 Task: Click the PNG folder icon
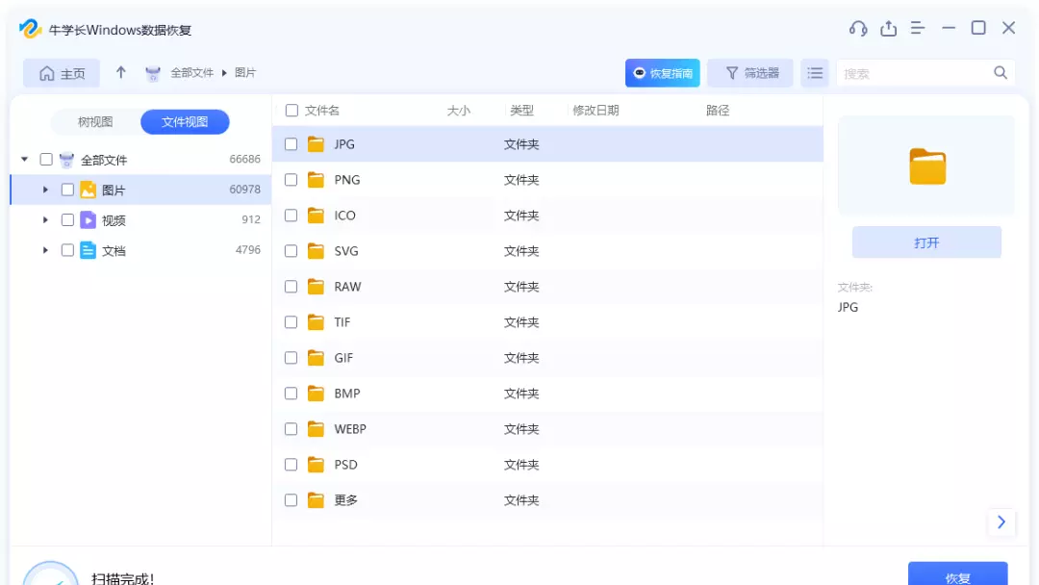tap(317, 180)
